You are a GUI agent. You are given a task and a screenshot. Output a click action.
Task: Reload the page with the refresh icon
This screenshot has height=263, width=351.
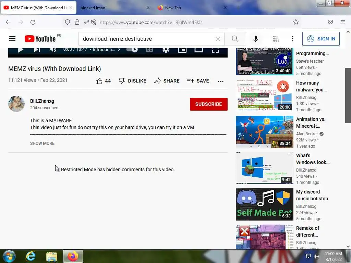pyautogui.click(x=33, y=22)
